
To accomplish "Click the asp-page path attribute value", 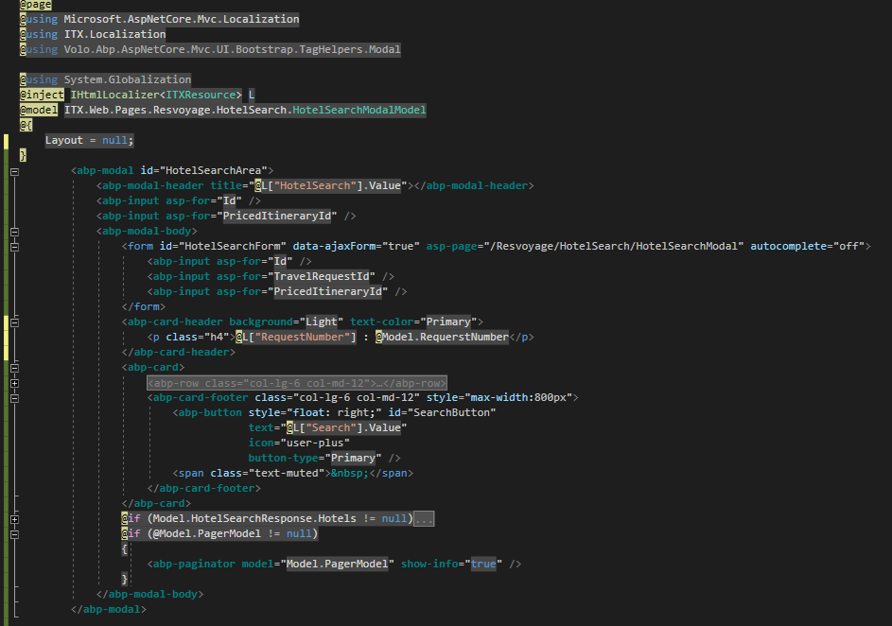I will pyautogui.click(x=586, y=246).
